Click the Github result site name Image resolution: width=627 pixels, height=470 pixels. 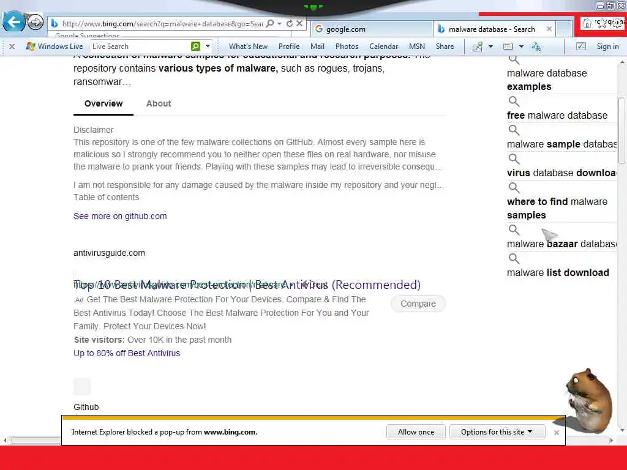tap(86, 407)
